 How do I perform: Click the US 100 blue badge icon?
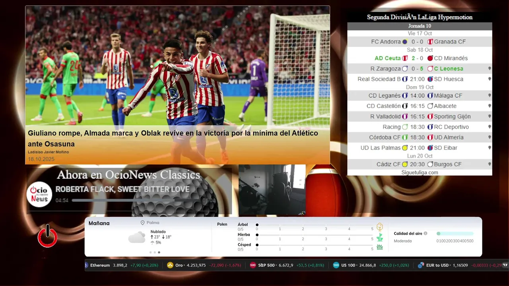[x=336, y=265]
